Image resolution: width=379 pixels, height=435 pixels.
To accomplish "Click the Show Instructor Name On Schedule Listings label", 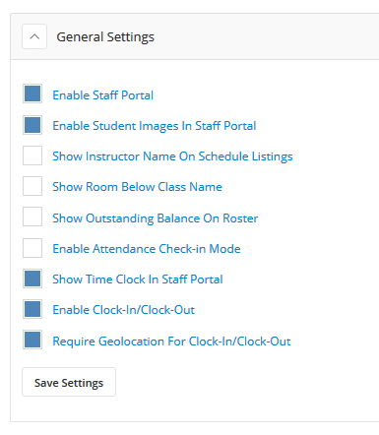I will pos(172,156).
